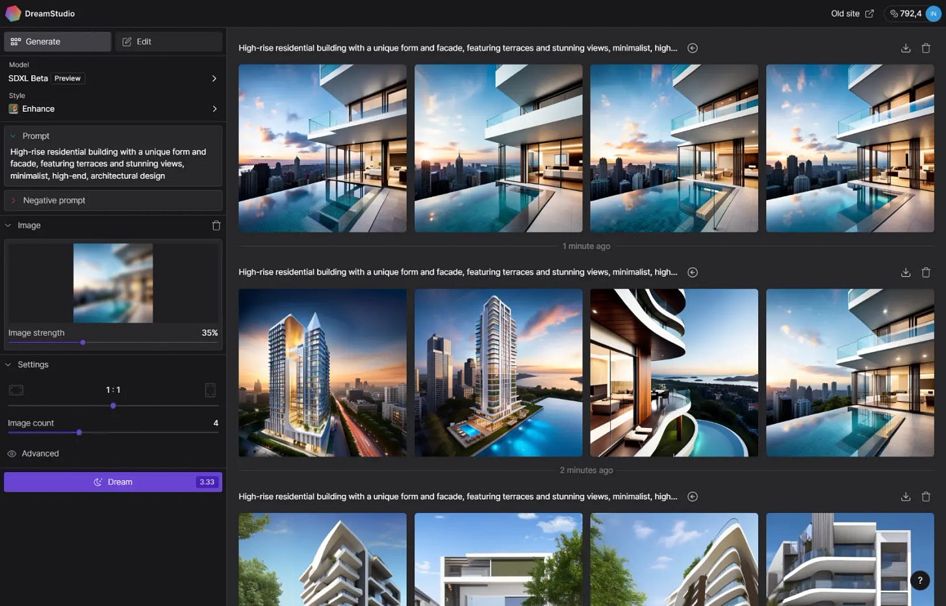Screen dimensions: 946x606
Task: Open the tower beside blue pool image
Action: pos(498,373)
